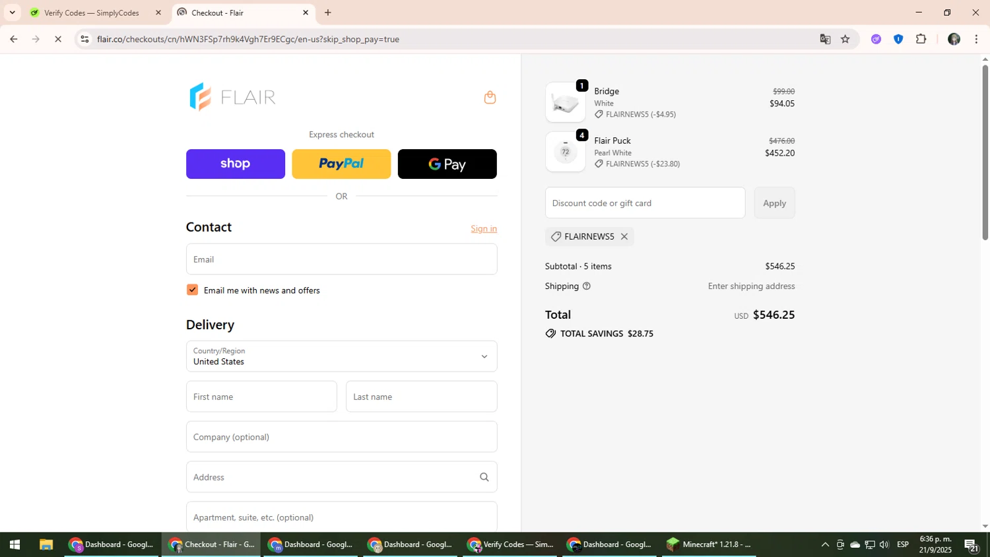The image size is (990, 557).
Task: Uncheck Email me with news and offers
Action: [192, 290]
